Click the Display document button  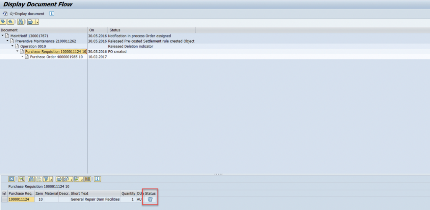[x=27, y=14]
